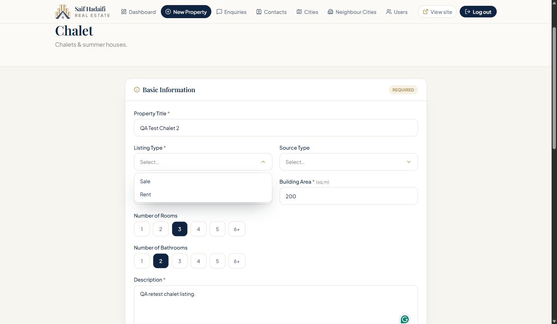The width and height of the screenshot is (557, 324).
Task: Open the Cities page
Action: (x=307, y=12)
